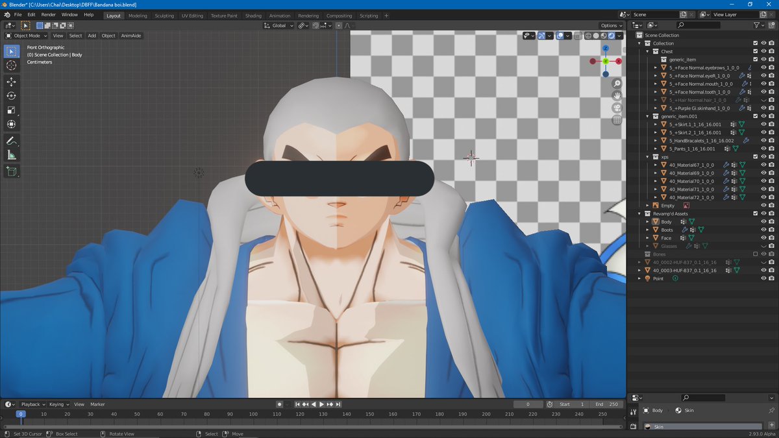Click the timeline current-frame marker at 0
779x438 pixels.
click(x=21, y=413)
